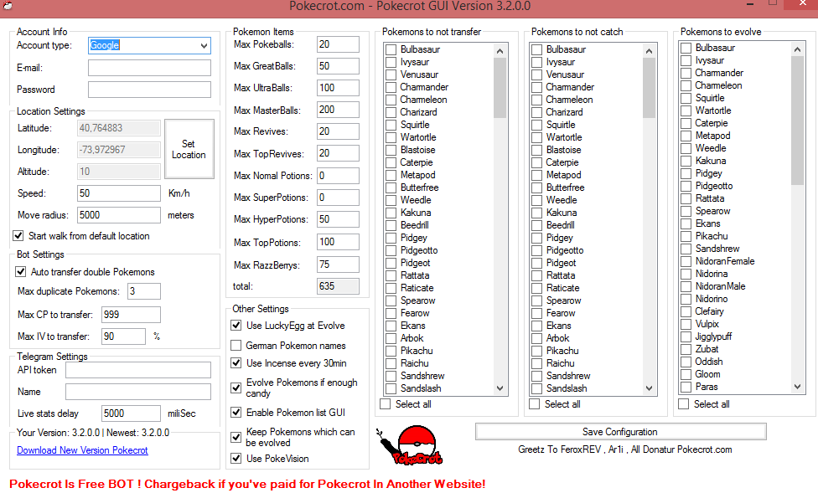Click Max CP to transfer field
Screen dimensions: 818x493
[131, 315]
